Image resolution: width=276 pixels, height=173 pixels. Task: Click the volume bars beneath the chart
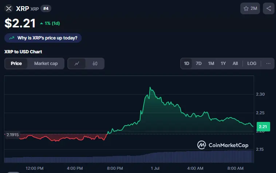pos(129,157)
